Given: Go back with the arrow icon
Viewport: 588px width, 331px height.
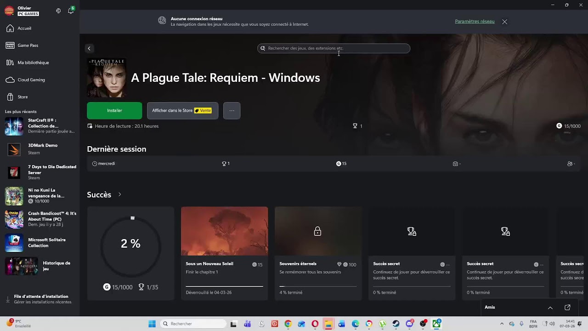Looking at the screenshot, I should click(x=89, y=48).
